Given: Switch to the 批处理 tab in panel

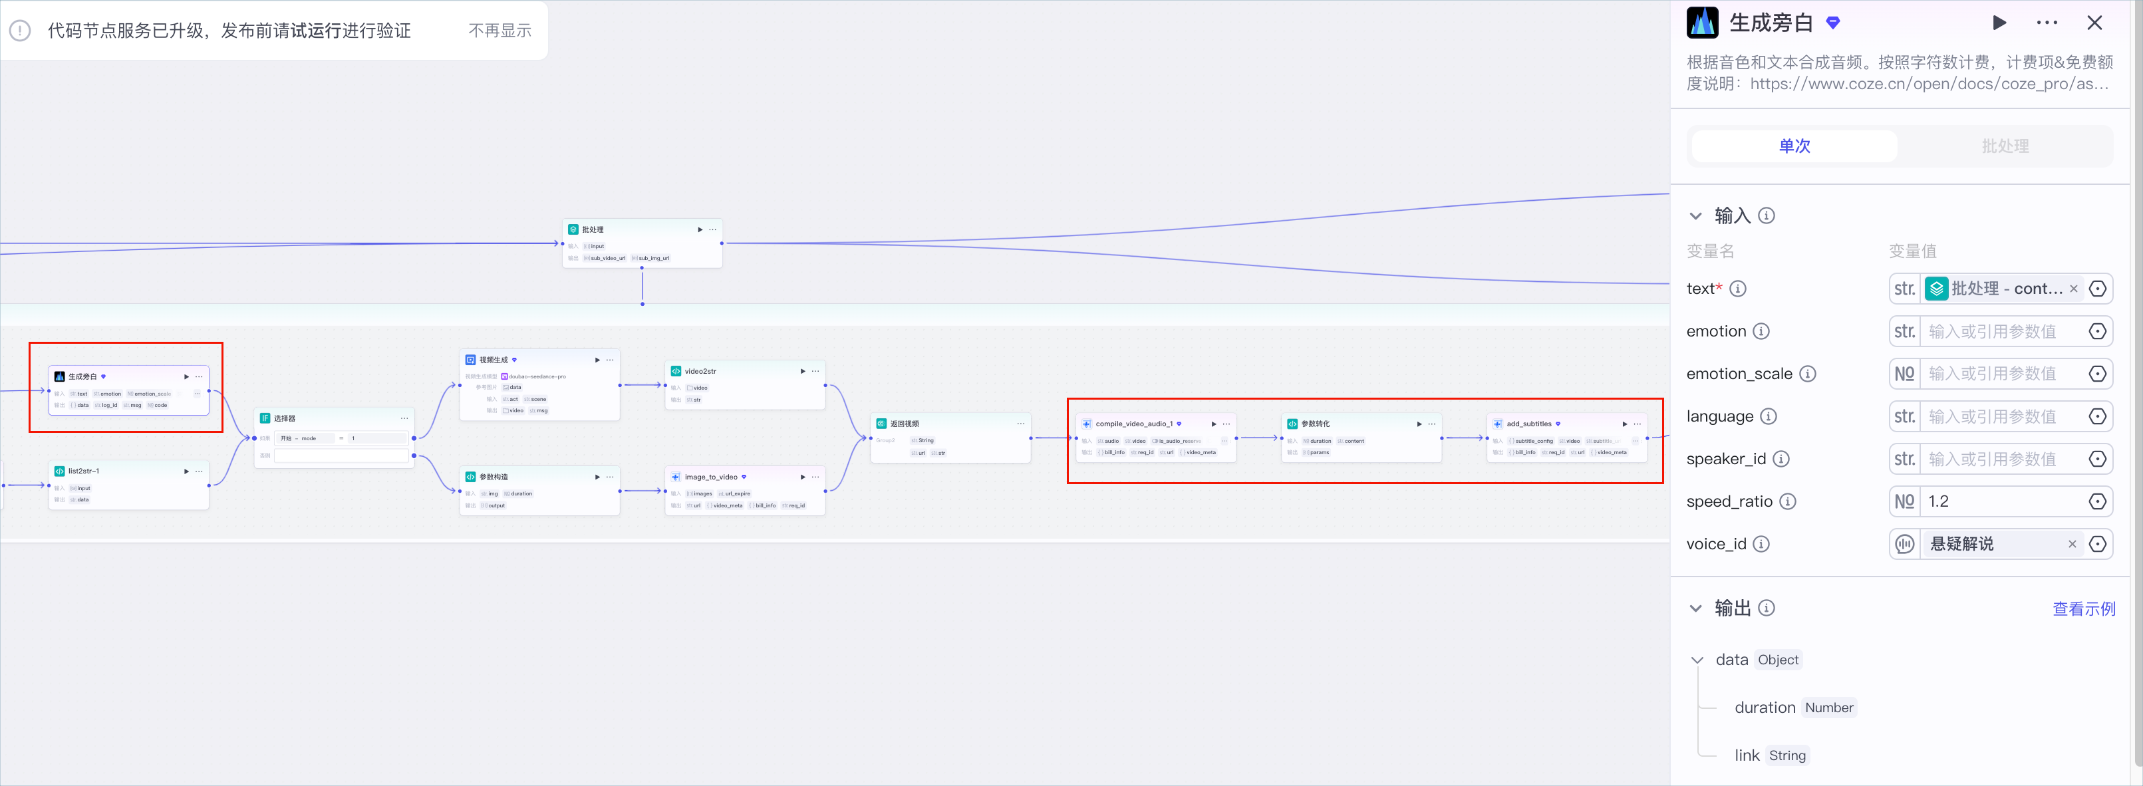Looking at the screenshot, I should click(x=2005, y=146).
